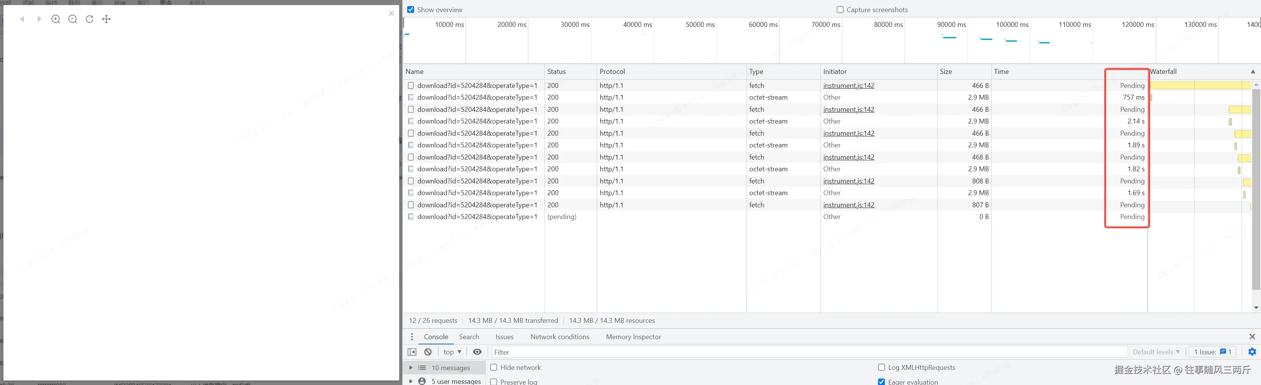Click the 12 / 26 requests summary
Viewport: 1261px width, 385px height.
[x=433, y=321]
